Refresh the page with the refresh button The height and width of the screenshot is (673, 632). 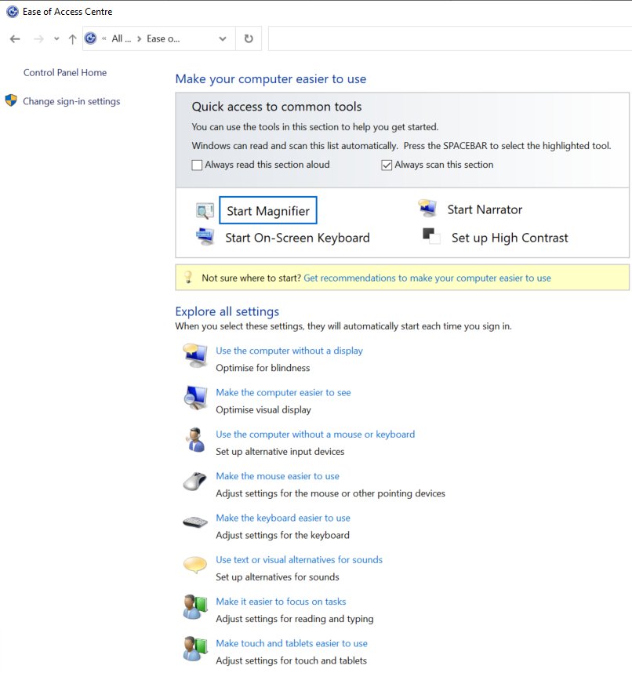(249, 38)
